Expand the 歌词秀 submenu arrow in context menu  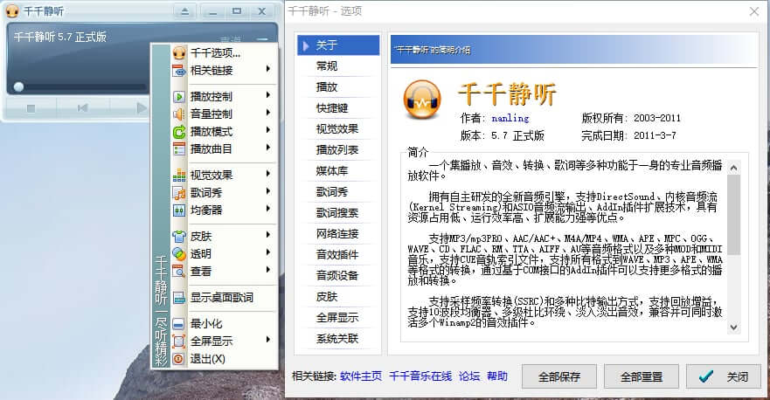[x=268, y=191]
